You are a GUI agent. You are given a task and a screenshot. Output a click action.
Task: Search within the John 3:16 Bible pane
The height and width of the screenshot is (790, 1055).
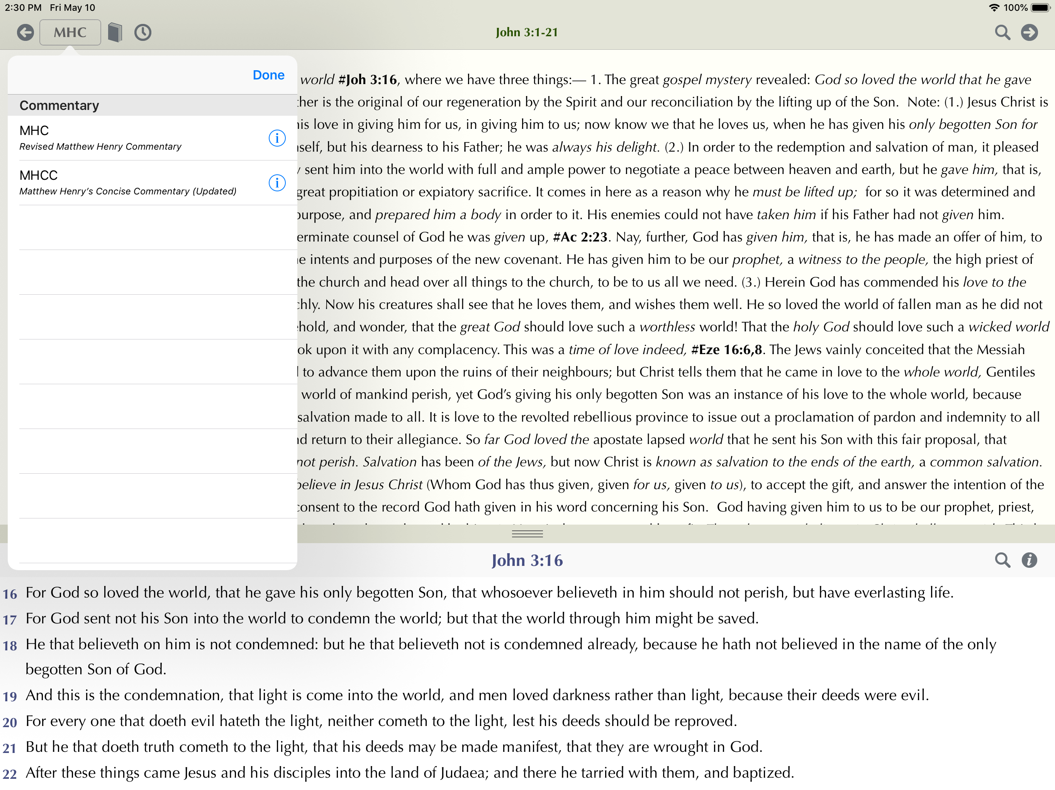click(1002, 560)
